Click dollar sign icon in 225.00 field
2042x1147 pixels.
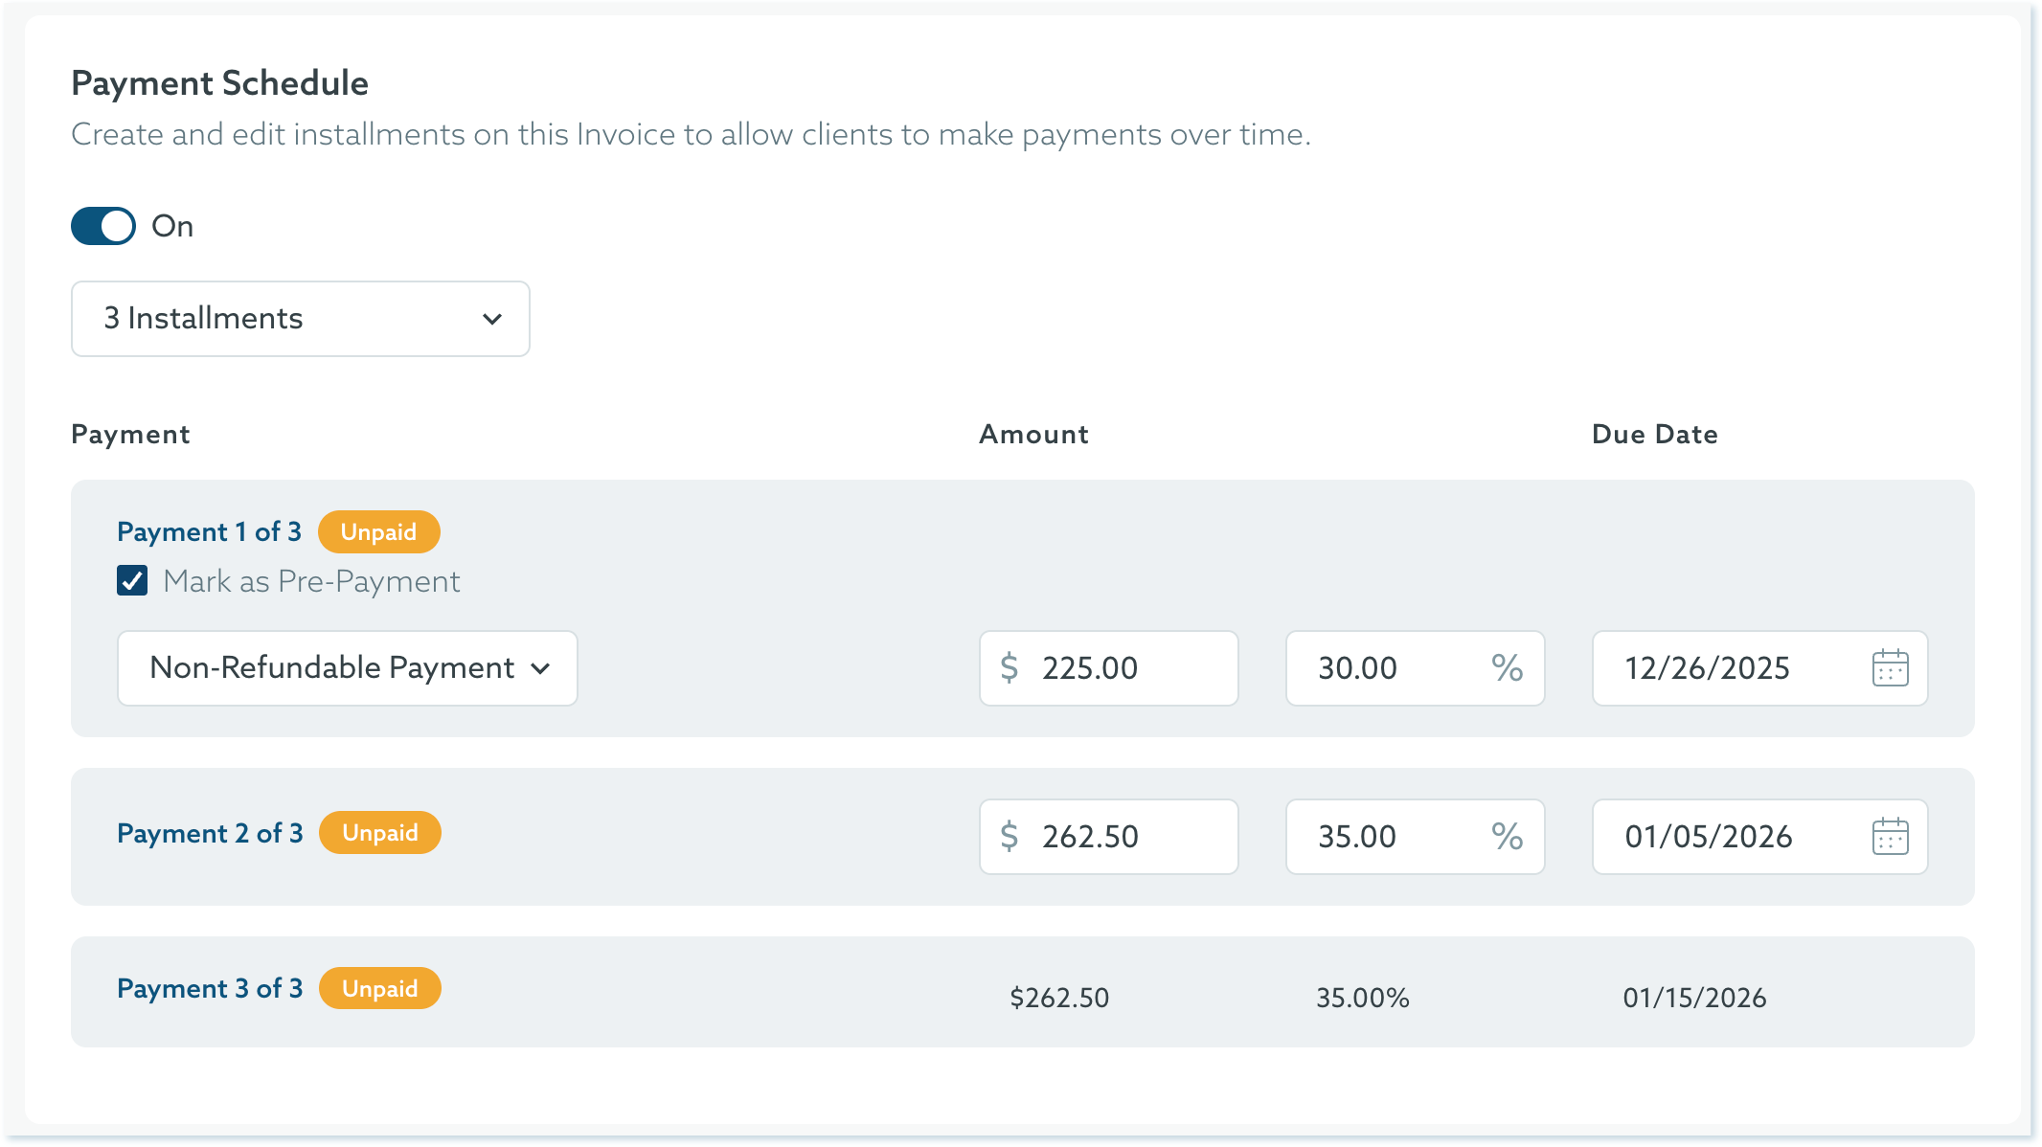(1009, 668)
